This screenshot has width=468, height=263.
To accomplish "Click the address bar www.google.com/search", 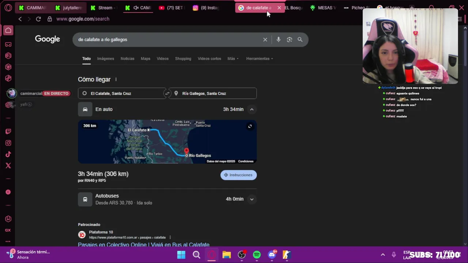I will [83, 19].
